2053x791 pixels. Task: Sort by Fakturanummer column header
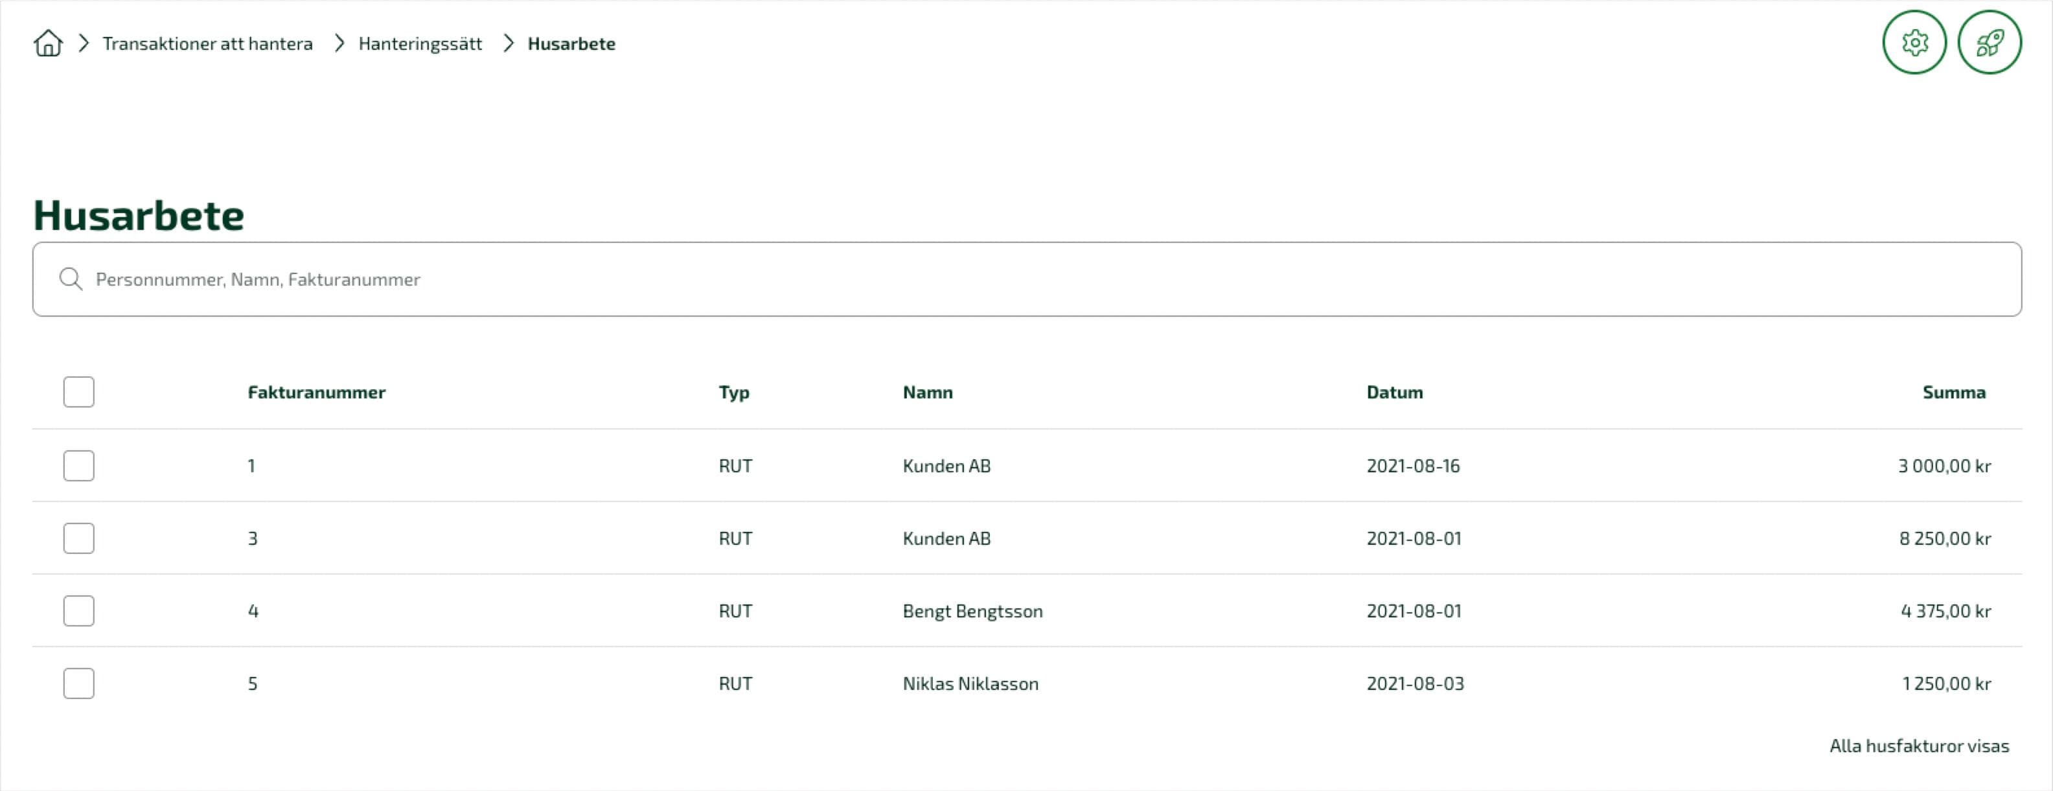316,392
